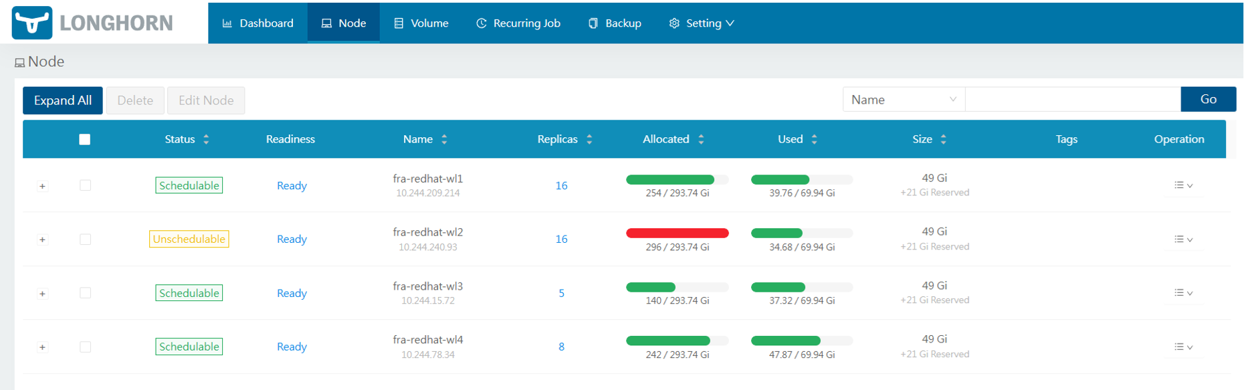The height and width of the screenshot is (390, 1244).
Task: Click the red Allocated bar of fra-redhat-wl2
Action: tap(677, 233)
